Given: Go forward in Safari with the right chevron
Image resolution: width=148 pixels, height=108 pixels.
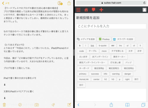Looking at the screenshot, I should point(95,105).
